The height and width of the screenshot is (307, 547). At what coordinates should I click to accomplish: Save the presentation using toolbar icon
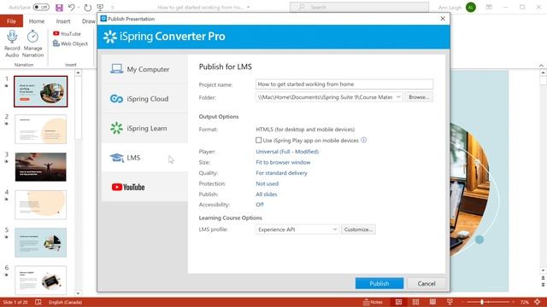59,8
